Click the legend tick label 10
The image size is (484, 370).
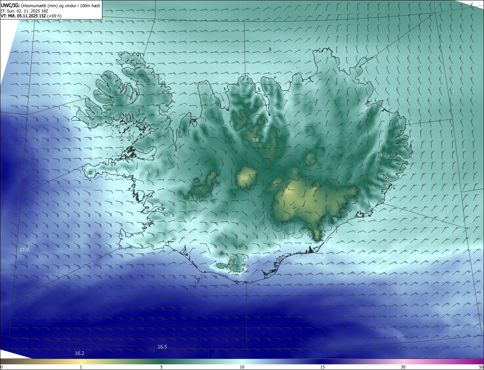click(x=242, y=367)
